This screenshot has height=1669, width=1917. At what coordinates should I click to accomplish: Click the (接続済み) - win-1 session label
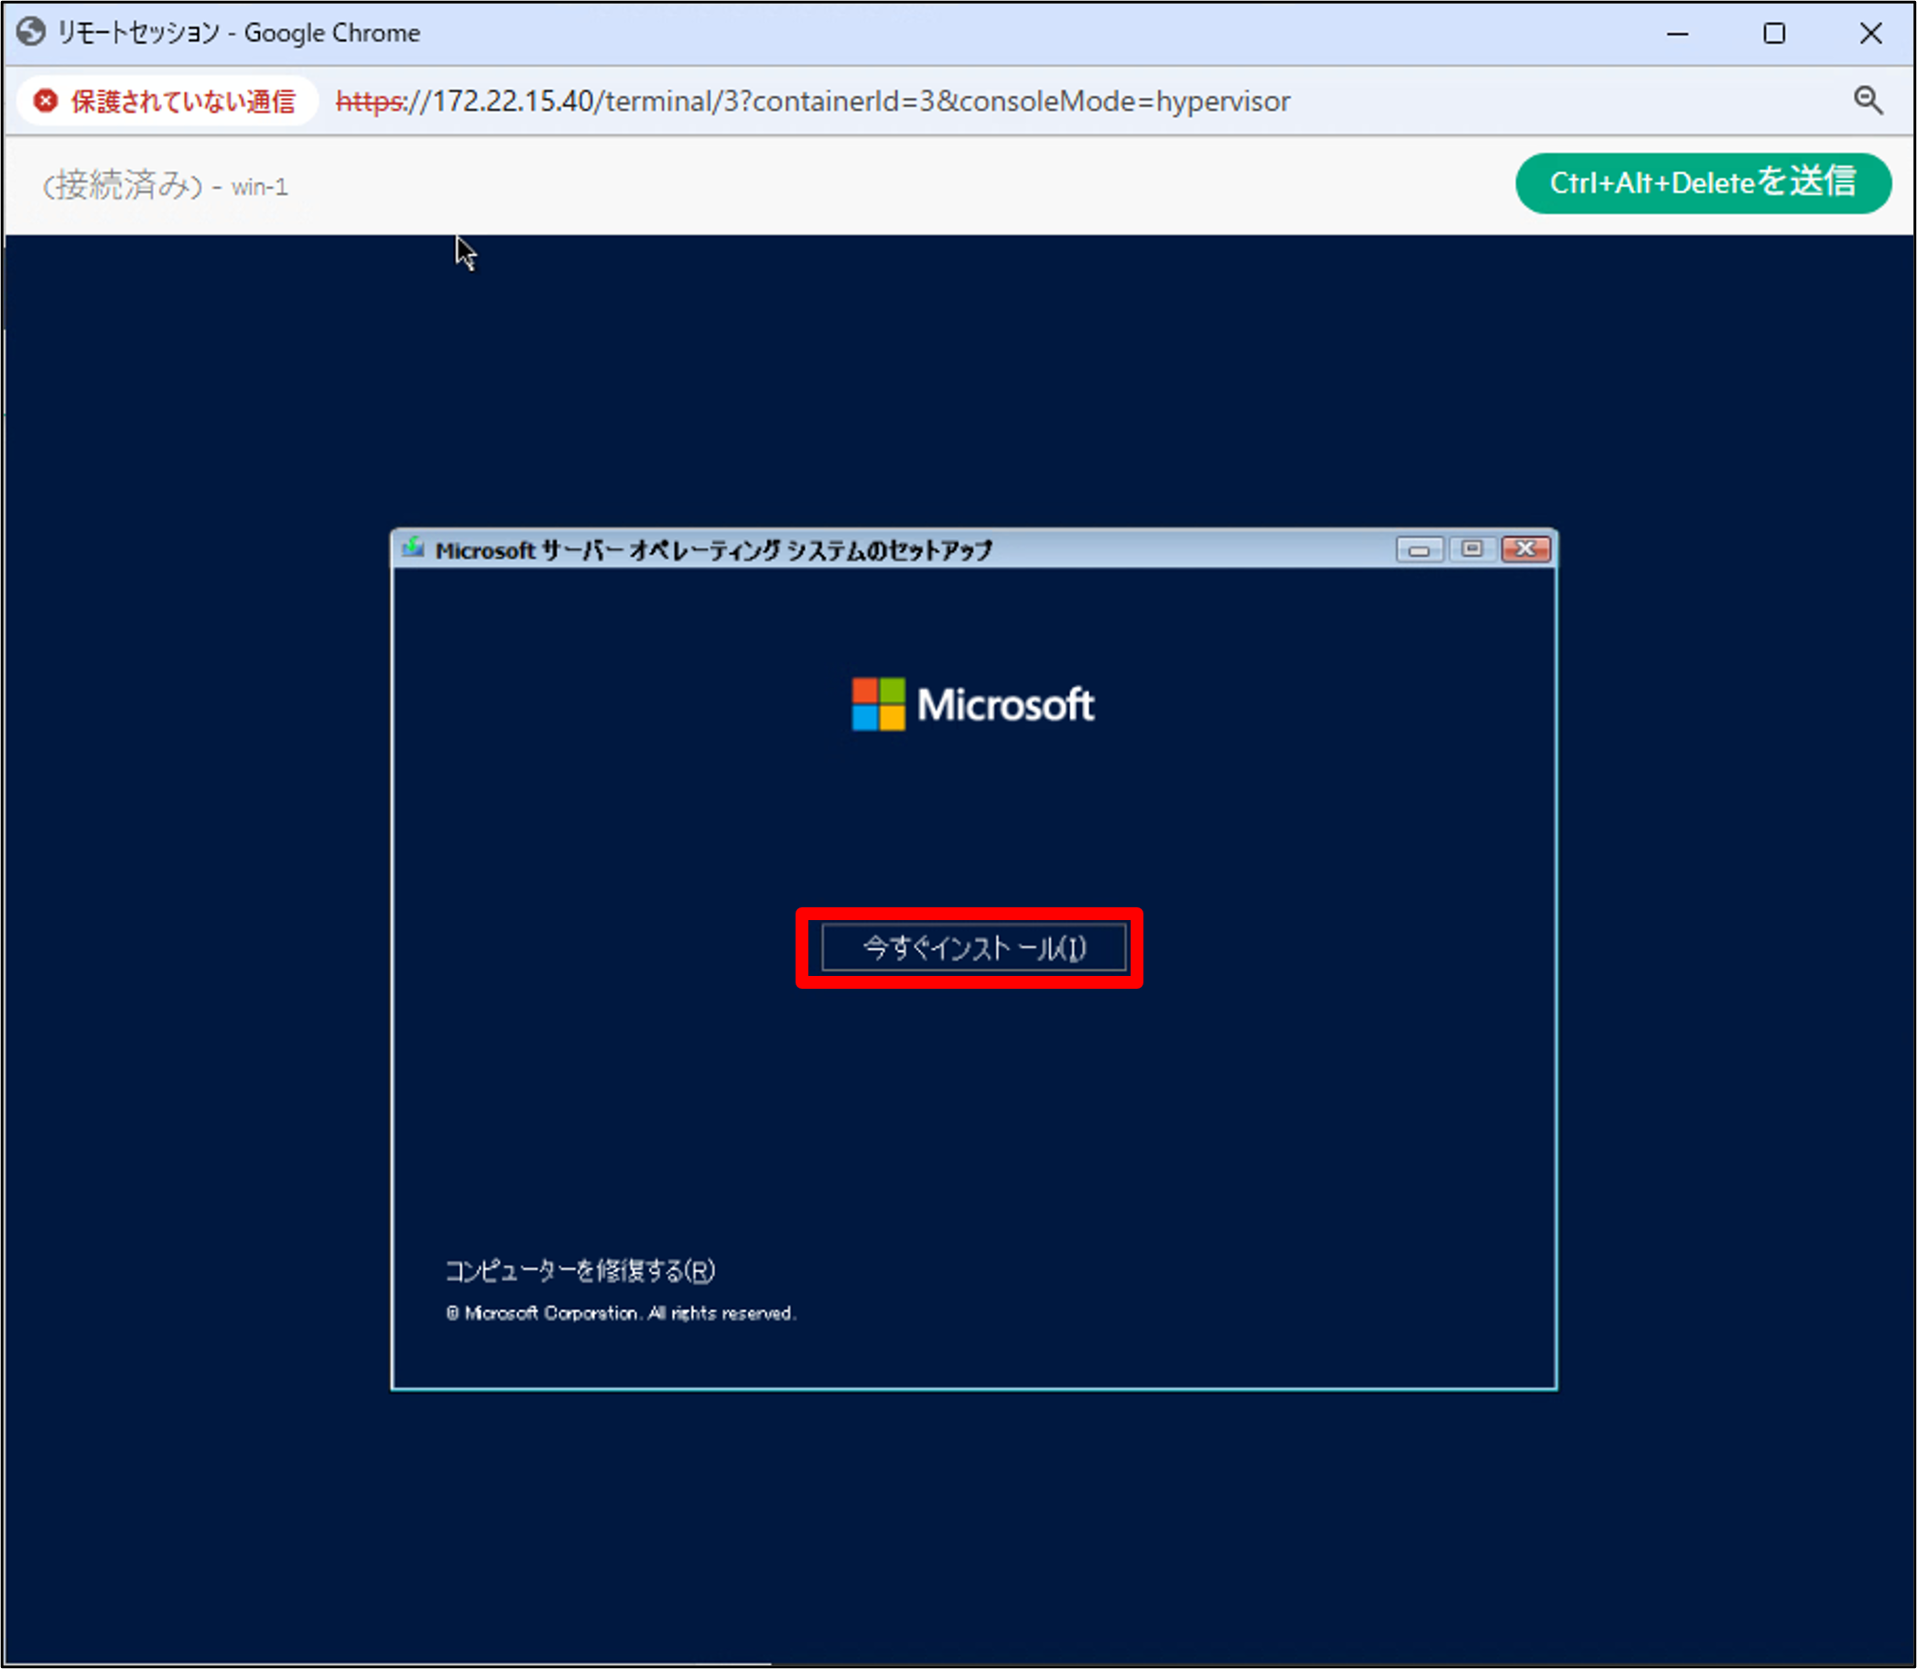166,186
